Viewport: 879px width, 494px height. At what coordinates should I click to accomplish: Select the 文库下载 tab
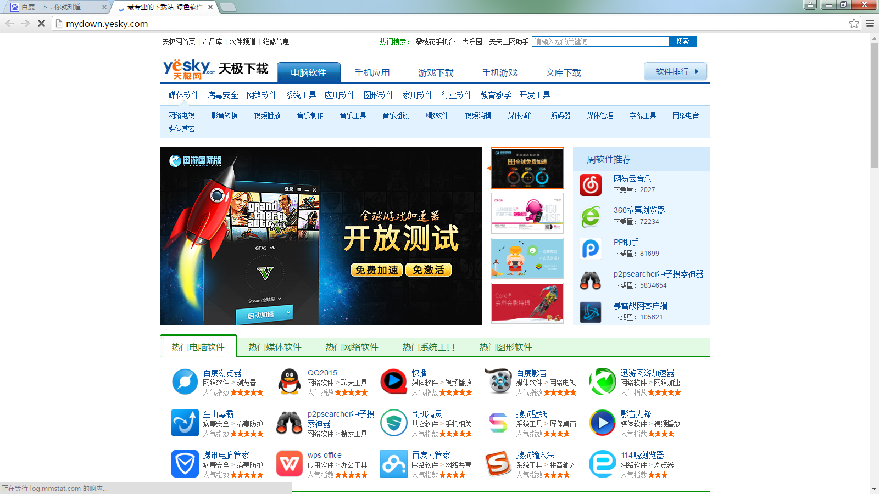point(563,72)
